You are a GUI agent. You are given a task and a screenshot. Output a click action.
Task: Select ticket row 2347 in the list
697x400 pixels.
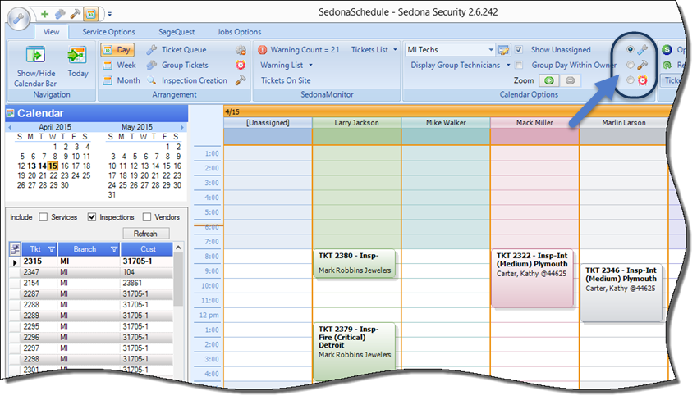click(x=90, y=272)
